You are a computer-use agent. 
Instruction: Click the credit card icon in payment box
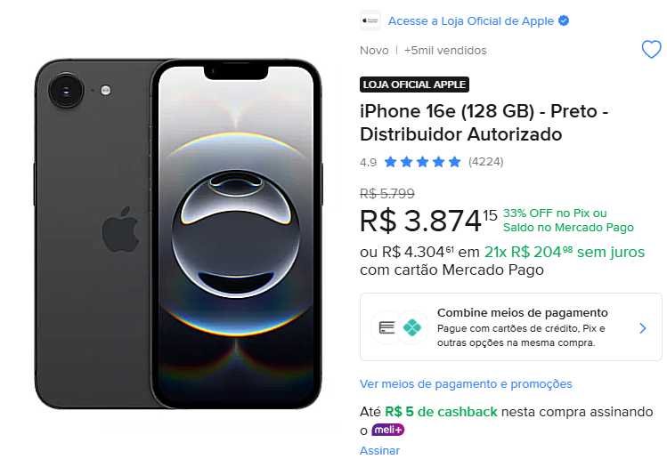pos(386,328)
